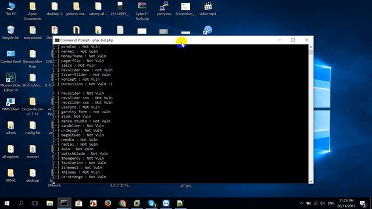Switch to Command Prompt taskbar button
The image size is (372, 209).
64,203
